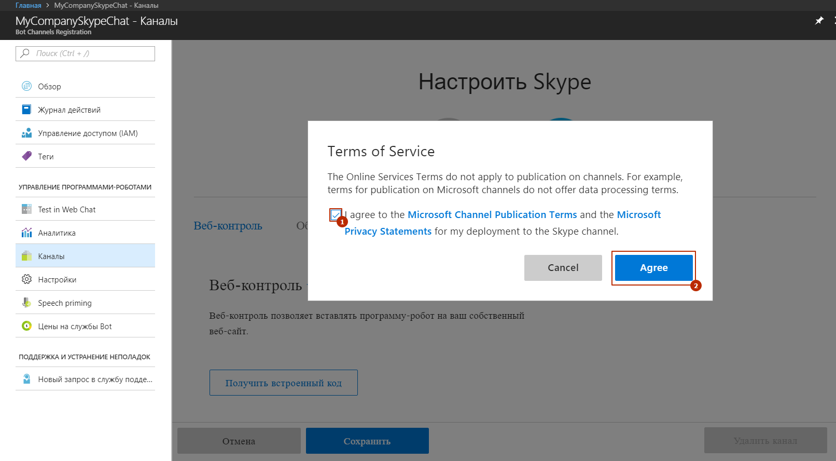Click the Bot service pricing green icon
The image size is (836, 461).
(26, 326)
